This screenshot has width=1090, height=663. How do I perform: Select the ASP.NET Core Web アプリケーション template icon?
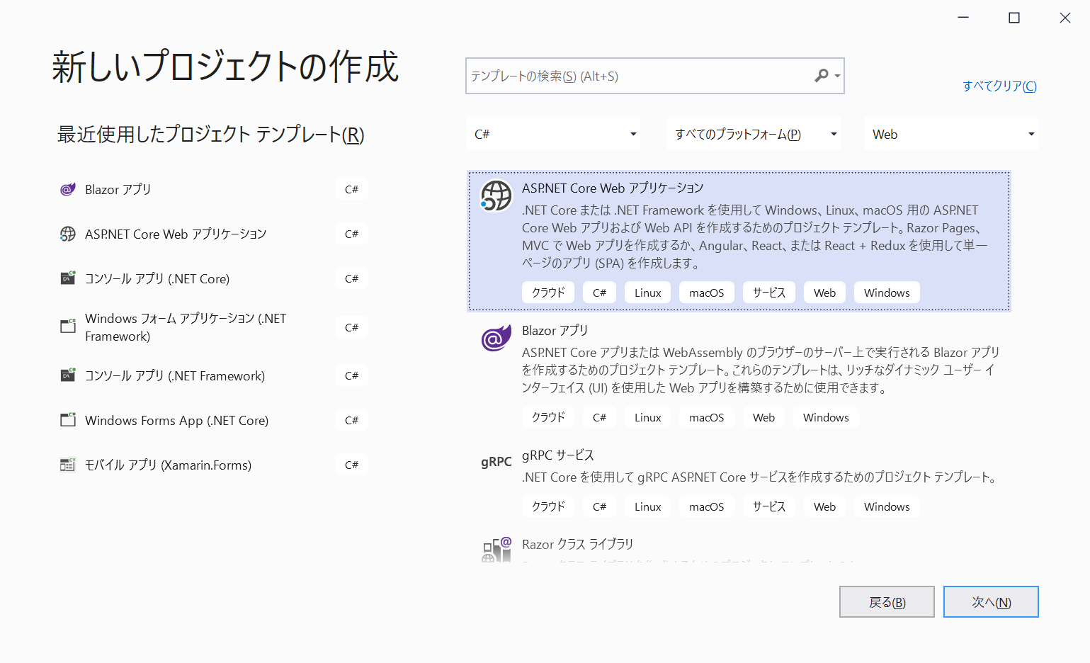tap(496, 196)
